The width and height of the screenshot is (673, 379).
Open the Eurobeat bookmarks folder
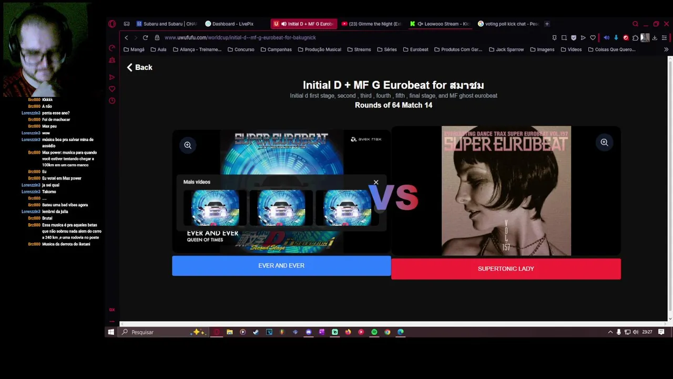pyautogui.click(x=415, y=49)
